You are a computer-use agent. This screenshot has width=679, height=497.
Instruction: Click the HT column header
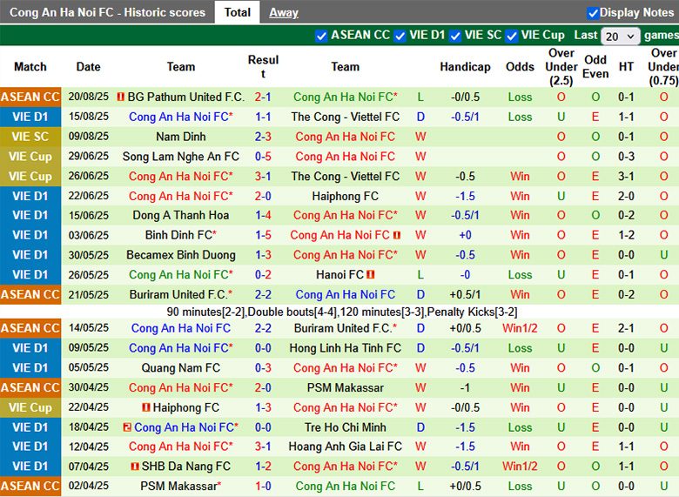point(626,67)
